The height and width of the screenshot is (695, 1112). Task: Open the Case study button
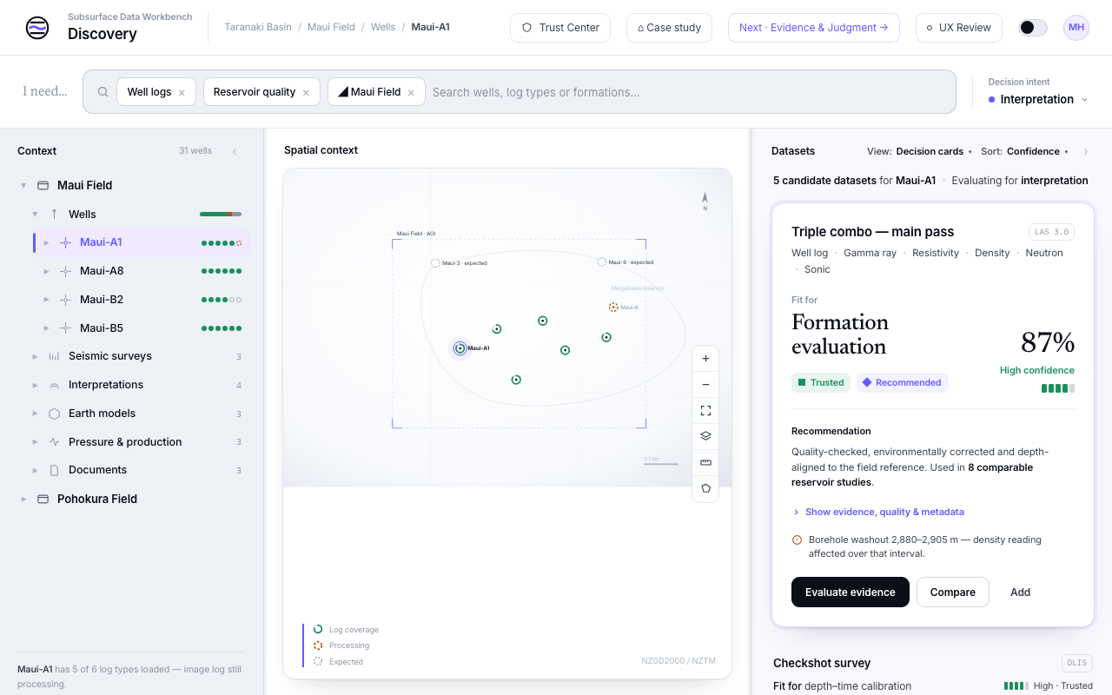tap(669, 28)
